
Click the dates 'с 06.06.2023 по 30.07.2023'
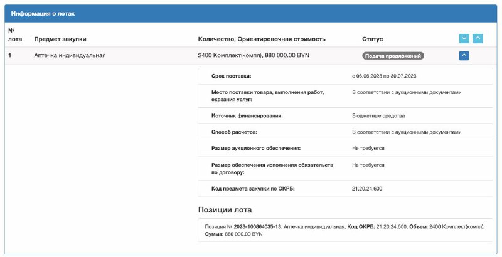384,76
